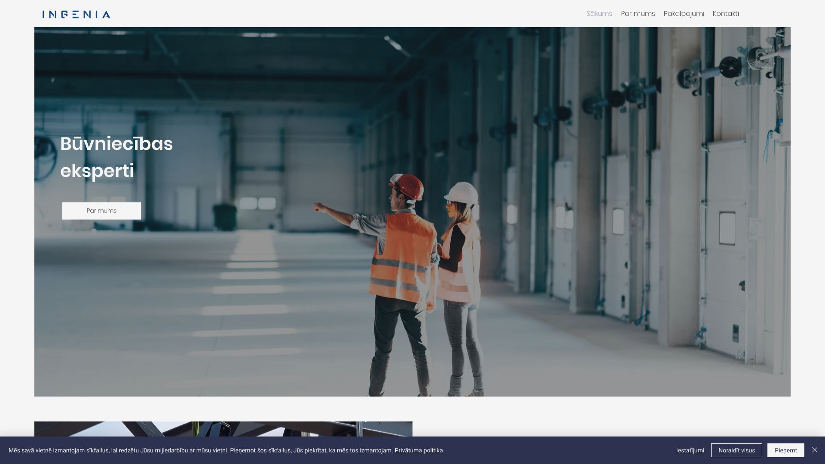Click the woman's white hard hat
This screenshot has width=825, height=464.
(x=462, y=193)
